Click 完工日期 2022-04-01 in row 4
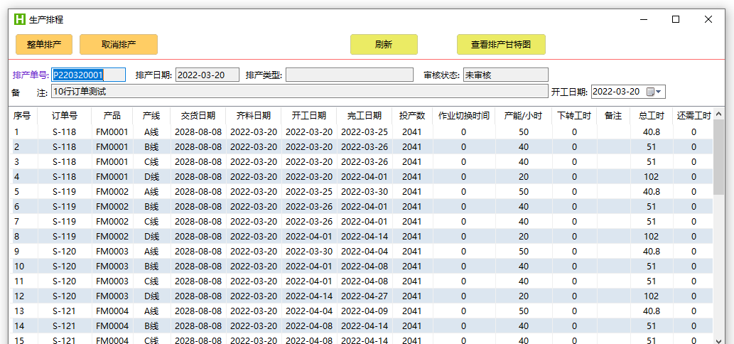 coord(365,177)
